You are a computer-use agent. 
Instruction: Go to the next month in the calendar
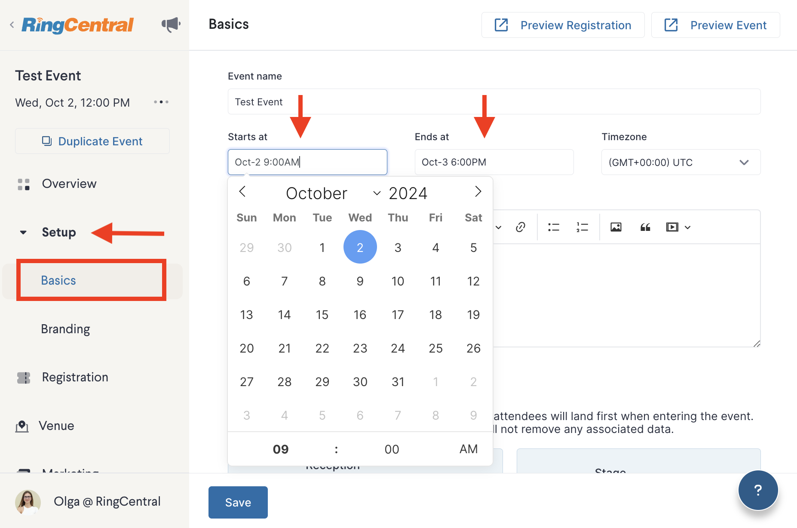click(478, 191)
